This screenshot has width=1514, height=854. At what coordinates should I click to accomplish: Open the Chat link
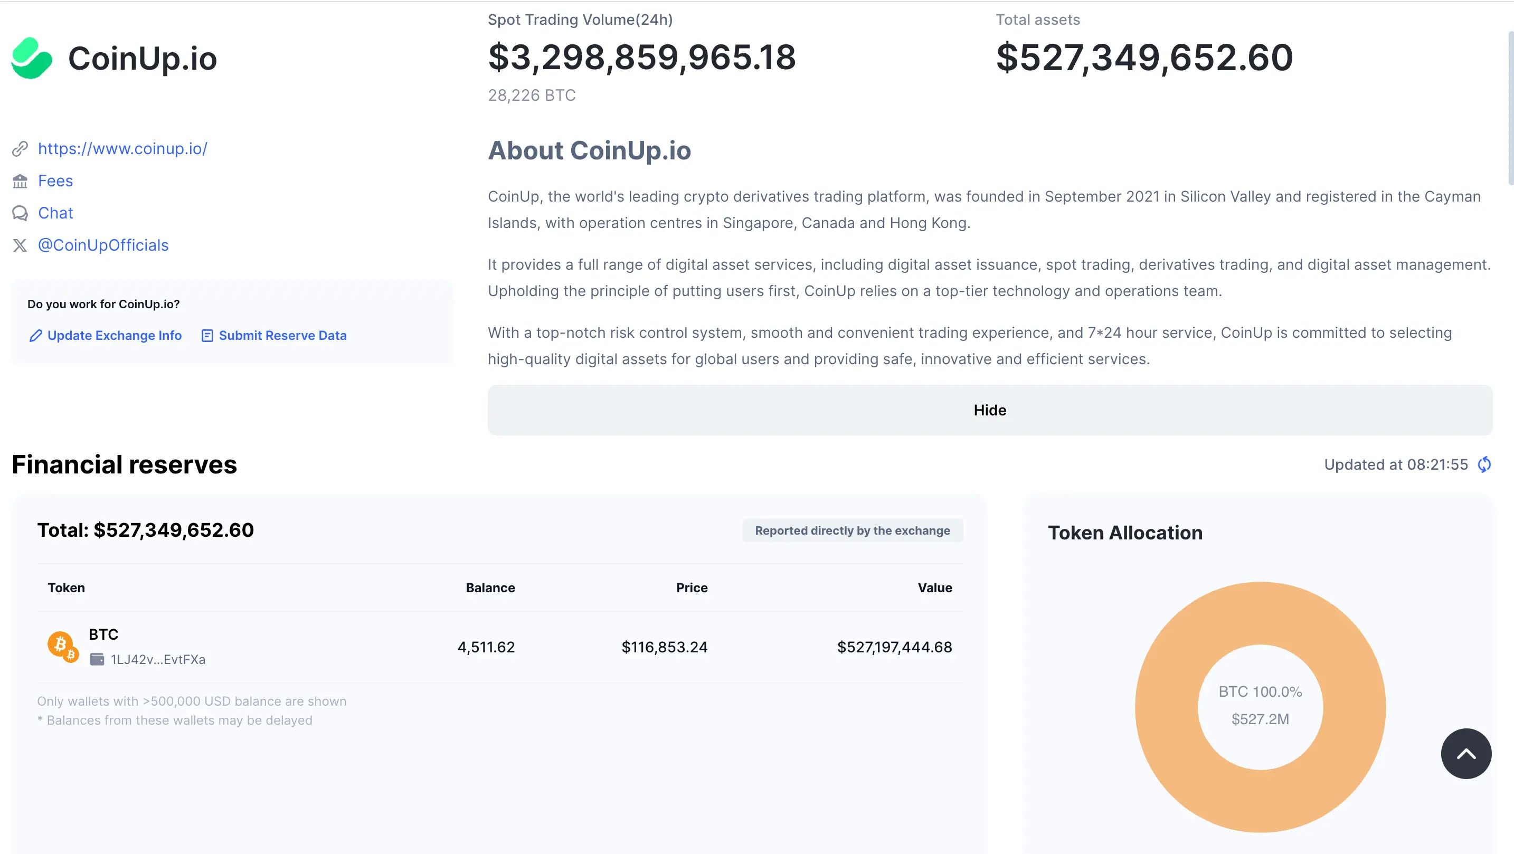tap(55, 213)
